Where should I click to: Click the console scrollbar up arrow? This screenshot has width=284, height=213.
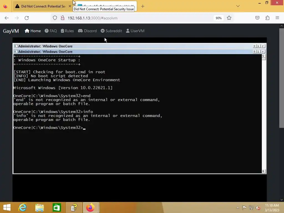(263, 56)
